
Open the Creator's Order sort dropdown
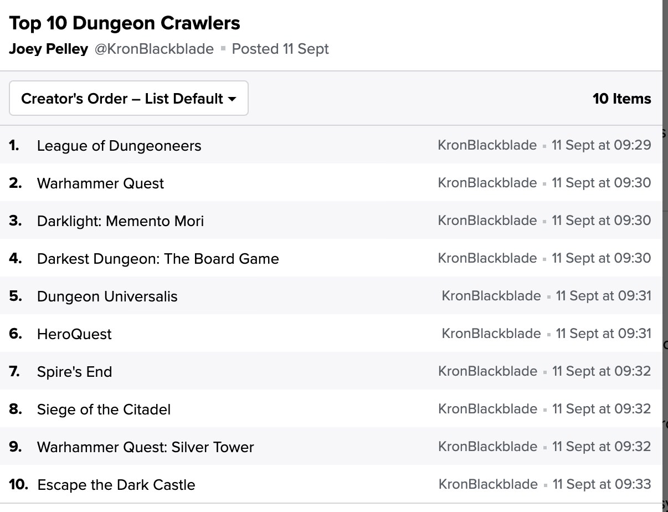(x=129, y=99)
